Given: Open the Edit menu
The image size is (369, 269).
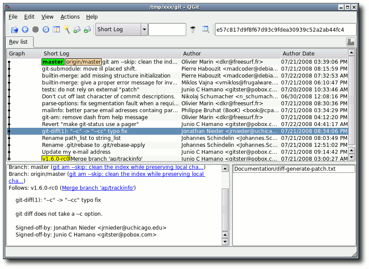Looking at the screenshot, I should pos(29,17).
